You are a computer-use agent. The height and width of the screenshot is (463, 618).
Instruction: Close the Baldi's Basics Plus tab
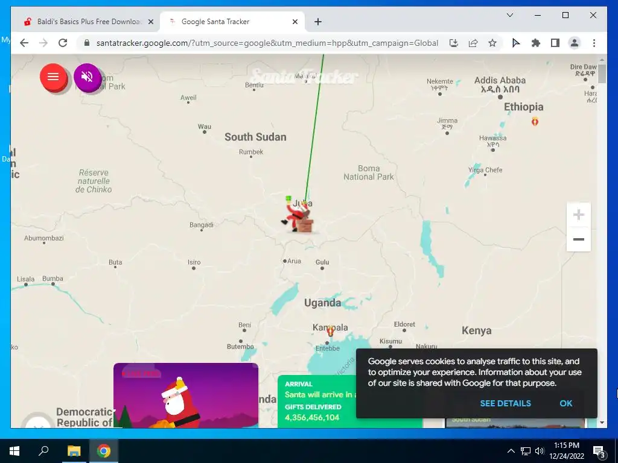pos(150,22)
